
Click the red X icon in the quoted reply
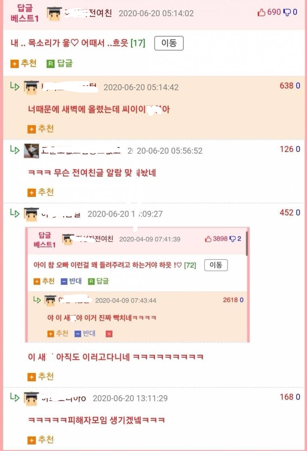pos(109,334)
